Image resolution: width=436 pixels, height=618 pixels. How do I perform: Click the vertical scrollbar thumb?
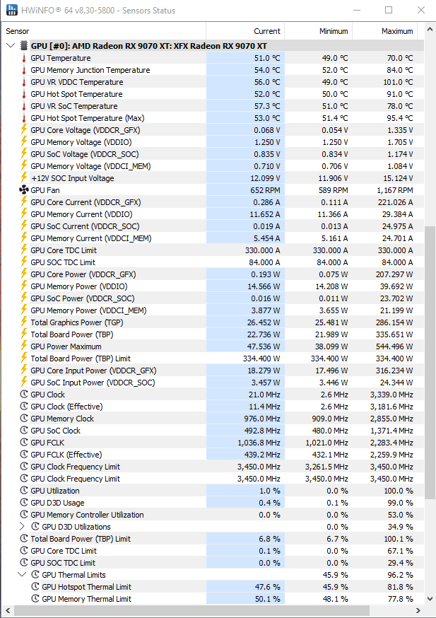point(430,362)
